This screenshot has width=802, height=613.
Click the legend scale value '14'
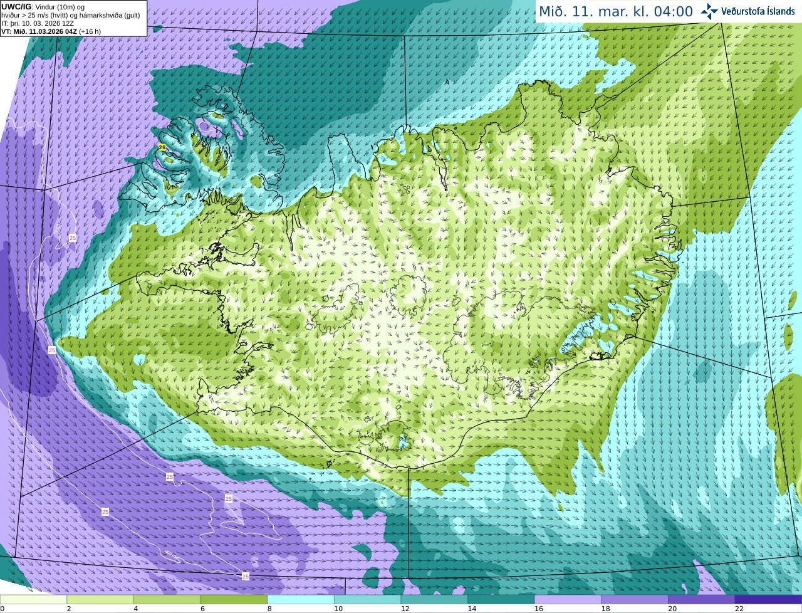point(472,609)
